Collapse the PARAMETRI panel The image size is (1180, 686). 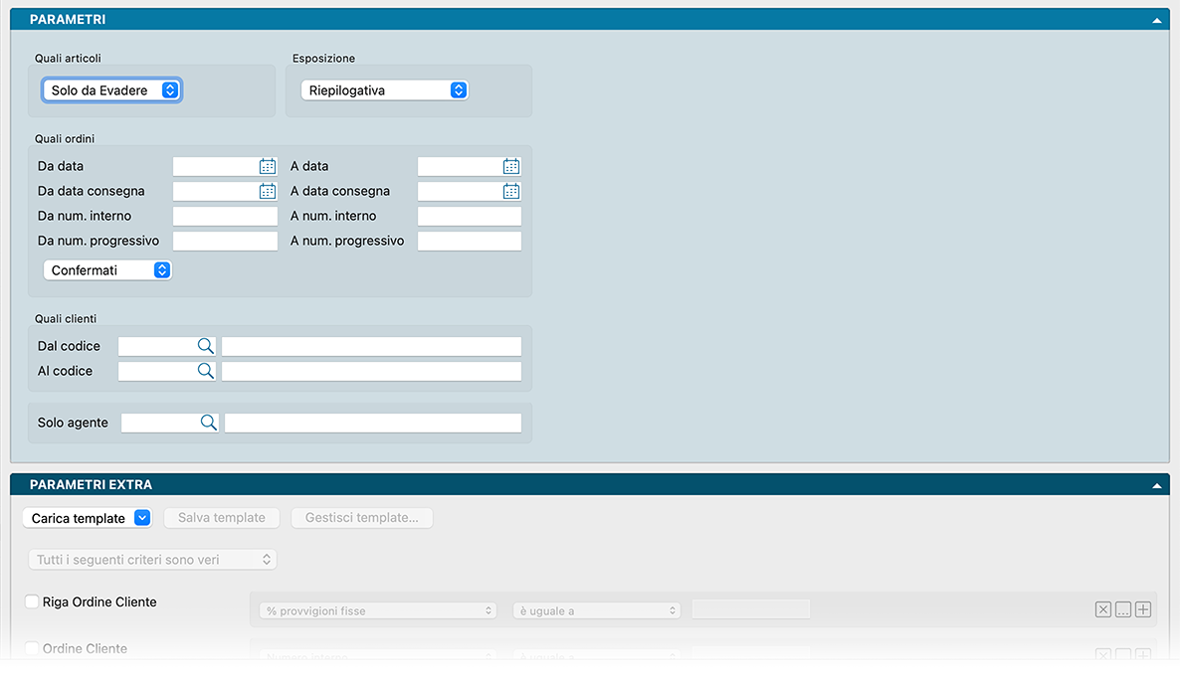1157,20
